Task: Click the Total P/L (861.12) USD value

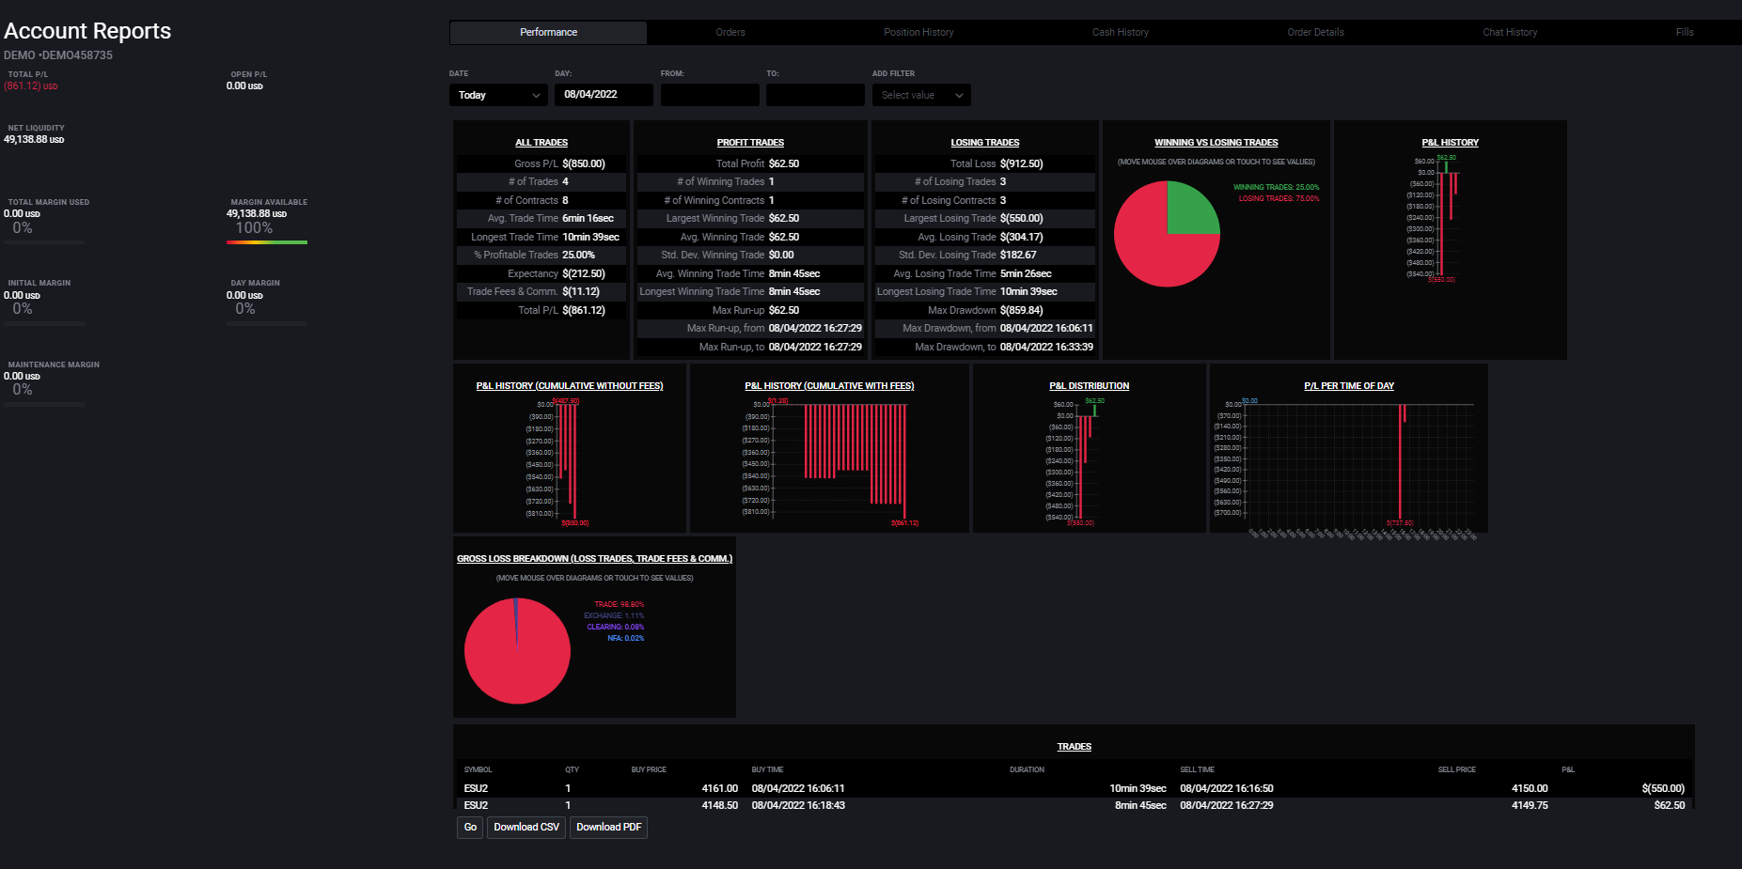Action: tap(31, 85)
